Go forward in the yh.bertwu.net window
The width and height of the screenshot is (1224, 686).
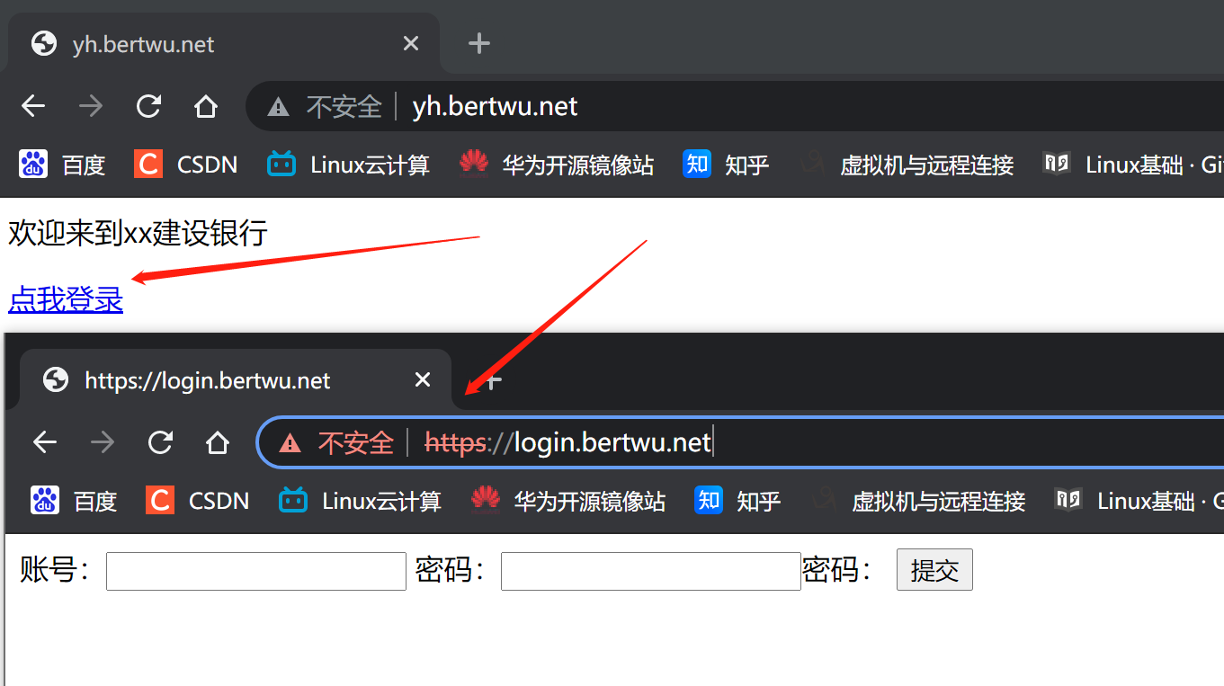(91, 107)
